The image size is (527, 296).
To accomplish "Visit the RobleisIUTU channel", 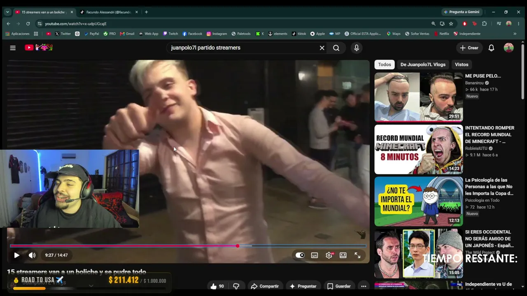I will click(476, 148).
